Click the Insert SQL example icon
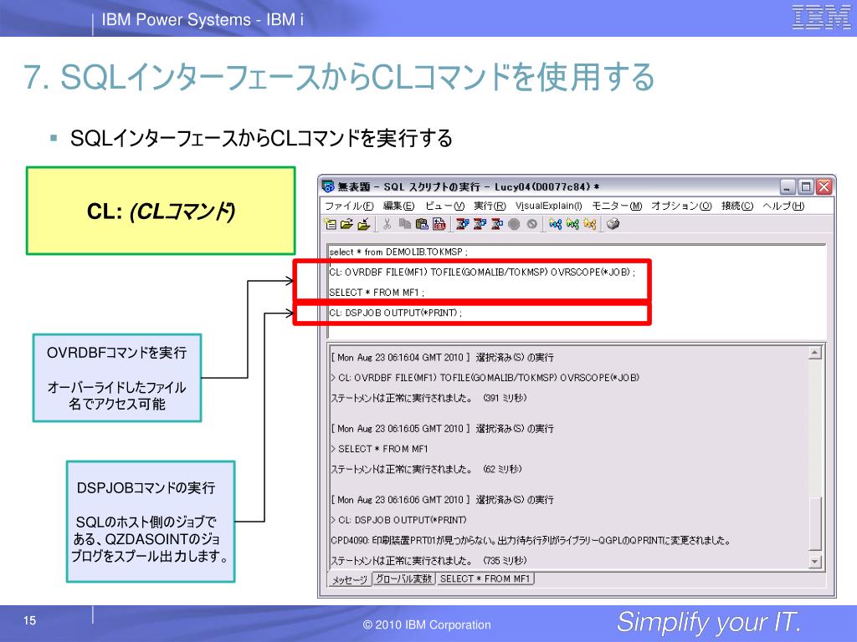This screenshot has height=642, width=857. (439, 224)
